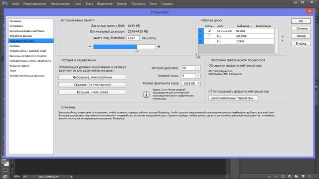This screenshot has height=179, width=319.
Task: Move scratch disk down with down arrow
Action: tap(283, 41)
